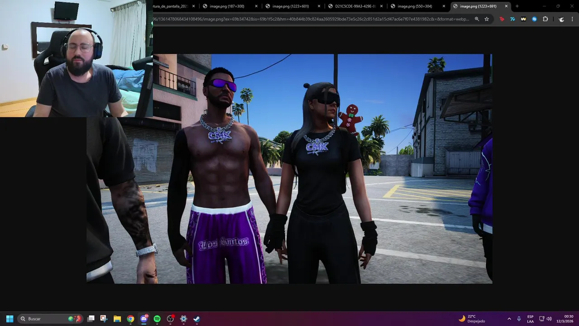Launch the Snipping Tool from the taskbar

coord(104,319)
